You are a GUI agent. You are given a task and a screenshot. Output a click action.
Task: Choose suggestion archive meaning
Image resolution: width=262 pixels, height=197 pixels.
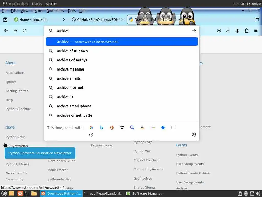pyautogui.click(x=122, y=69)
